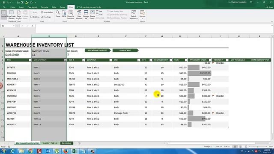Click the zoom slider in status bar
This screenshot has width=274, height=154.
258,147
